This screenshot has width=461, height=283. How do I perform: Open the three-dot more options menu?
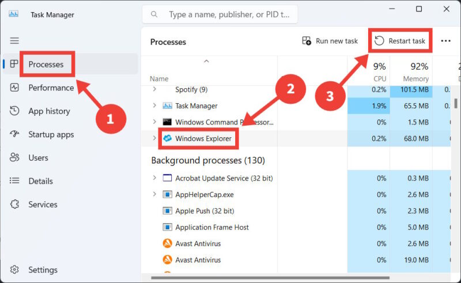tap(445, 41)
